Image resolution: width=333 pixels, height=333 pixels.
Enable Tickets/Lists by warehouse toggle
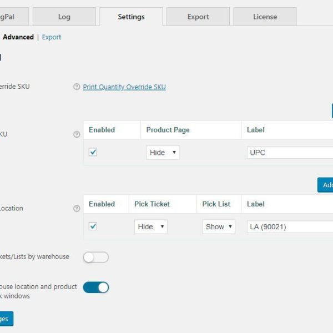(95, 257)
